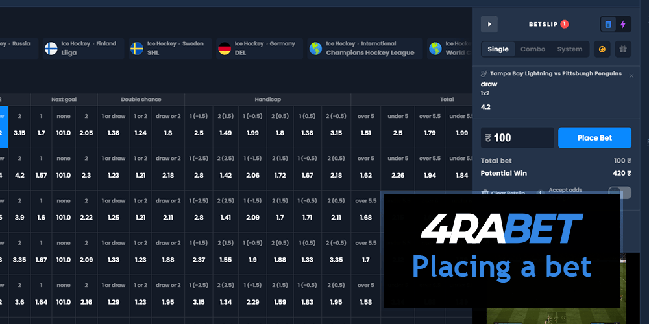Click the hockey stick icon beside Tampa Bay Lightning

(x=484, y=74)
